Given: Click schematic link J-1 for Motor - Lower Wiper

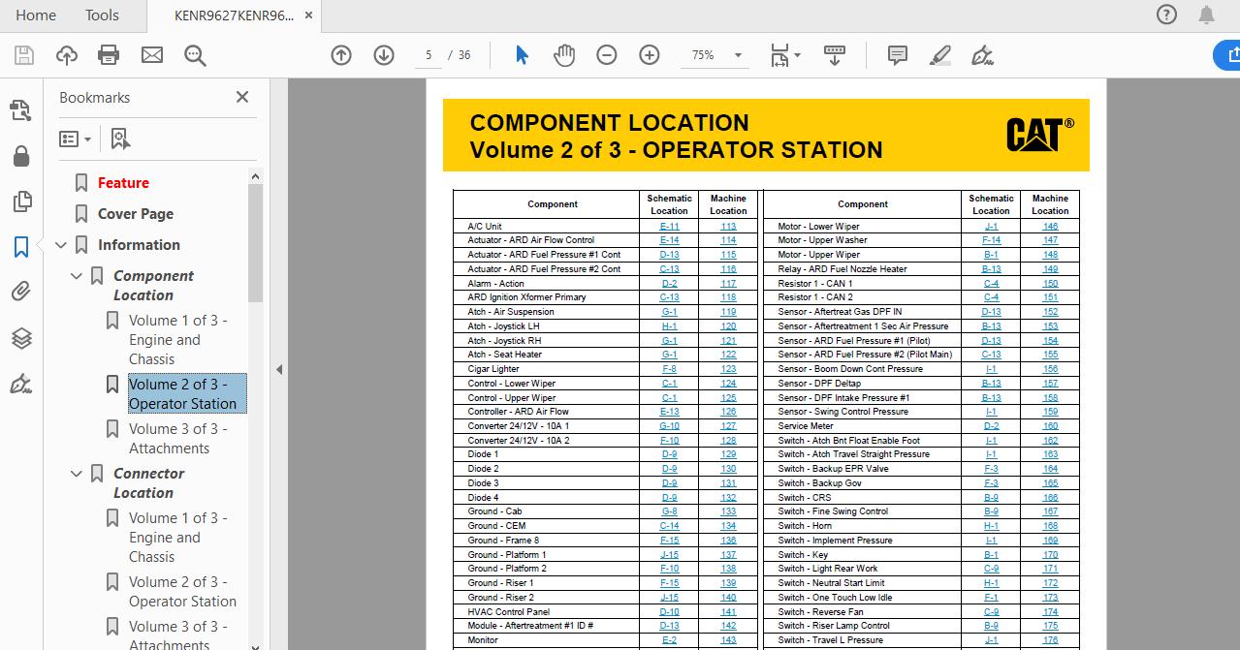Looking at the screenshot, I should [991, 227].
